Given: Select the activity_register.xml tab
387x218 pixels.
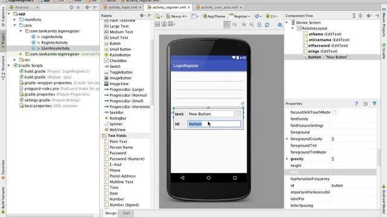Looking at the screenshot, I should 169,7.
